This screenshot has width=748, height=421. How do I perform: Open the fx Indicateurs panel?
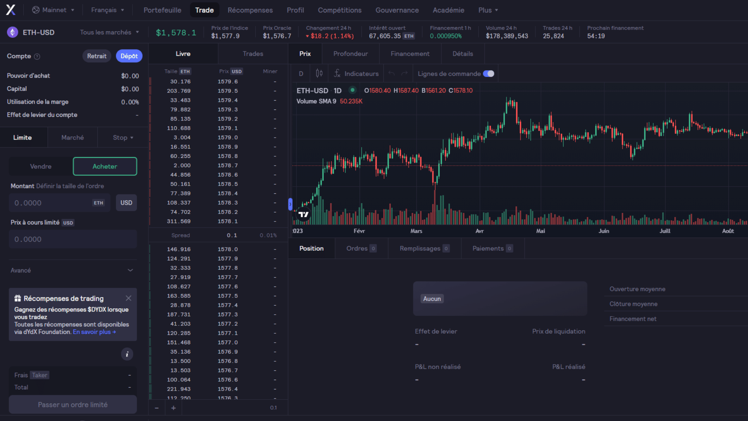pyautogui.click(x=356, y=73)
